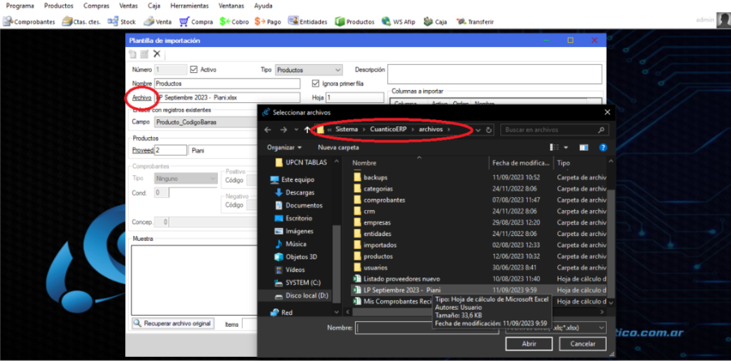The image size is (731, 361).
Task: Click the delete X icon in Plantilla toolbar
Action: tap(157, 54)
